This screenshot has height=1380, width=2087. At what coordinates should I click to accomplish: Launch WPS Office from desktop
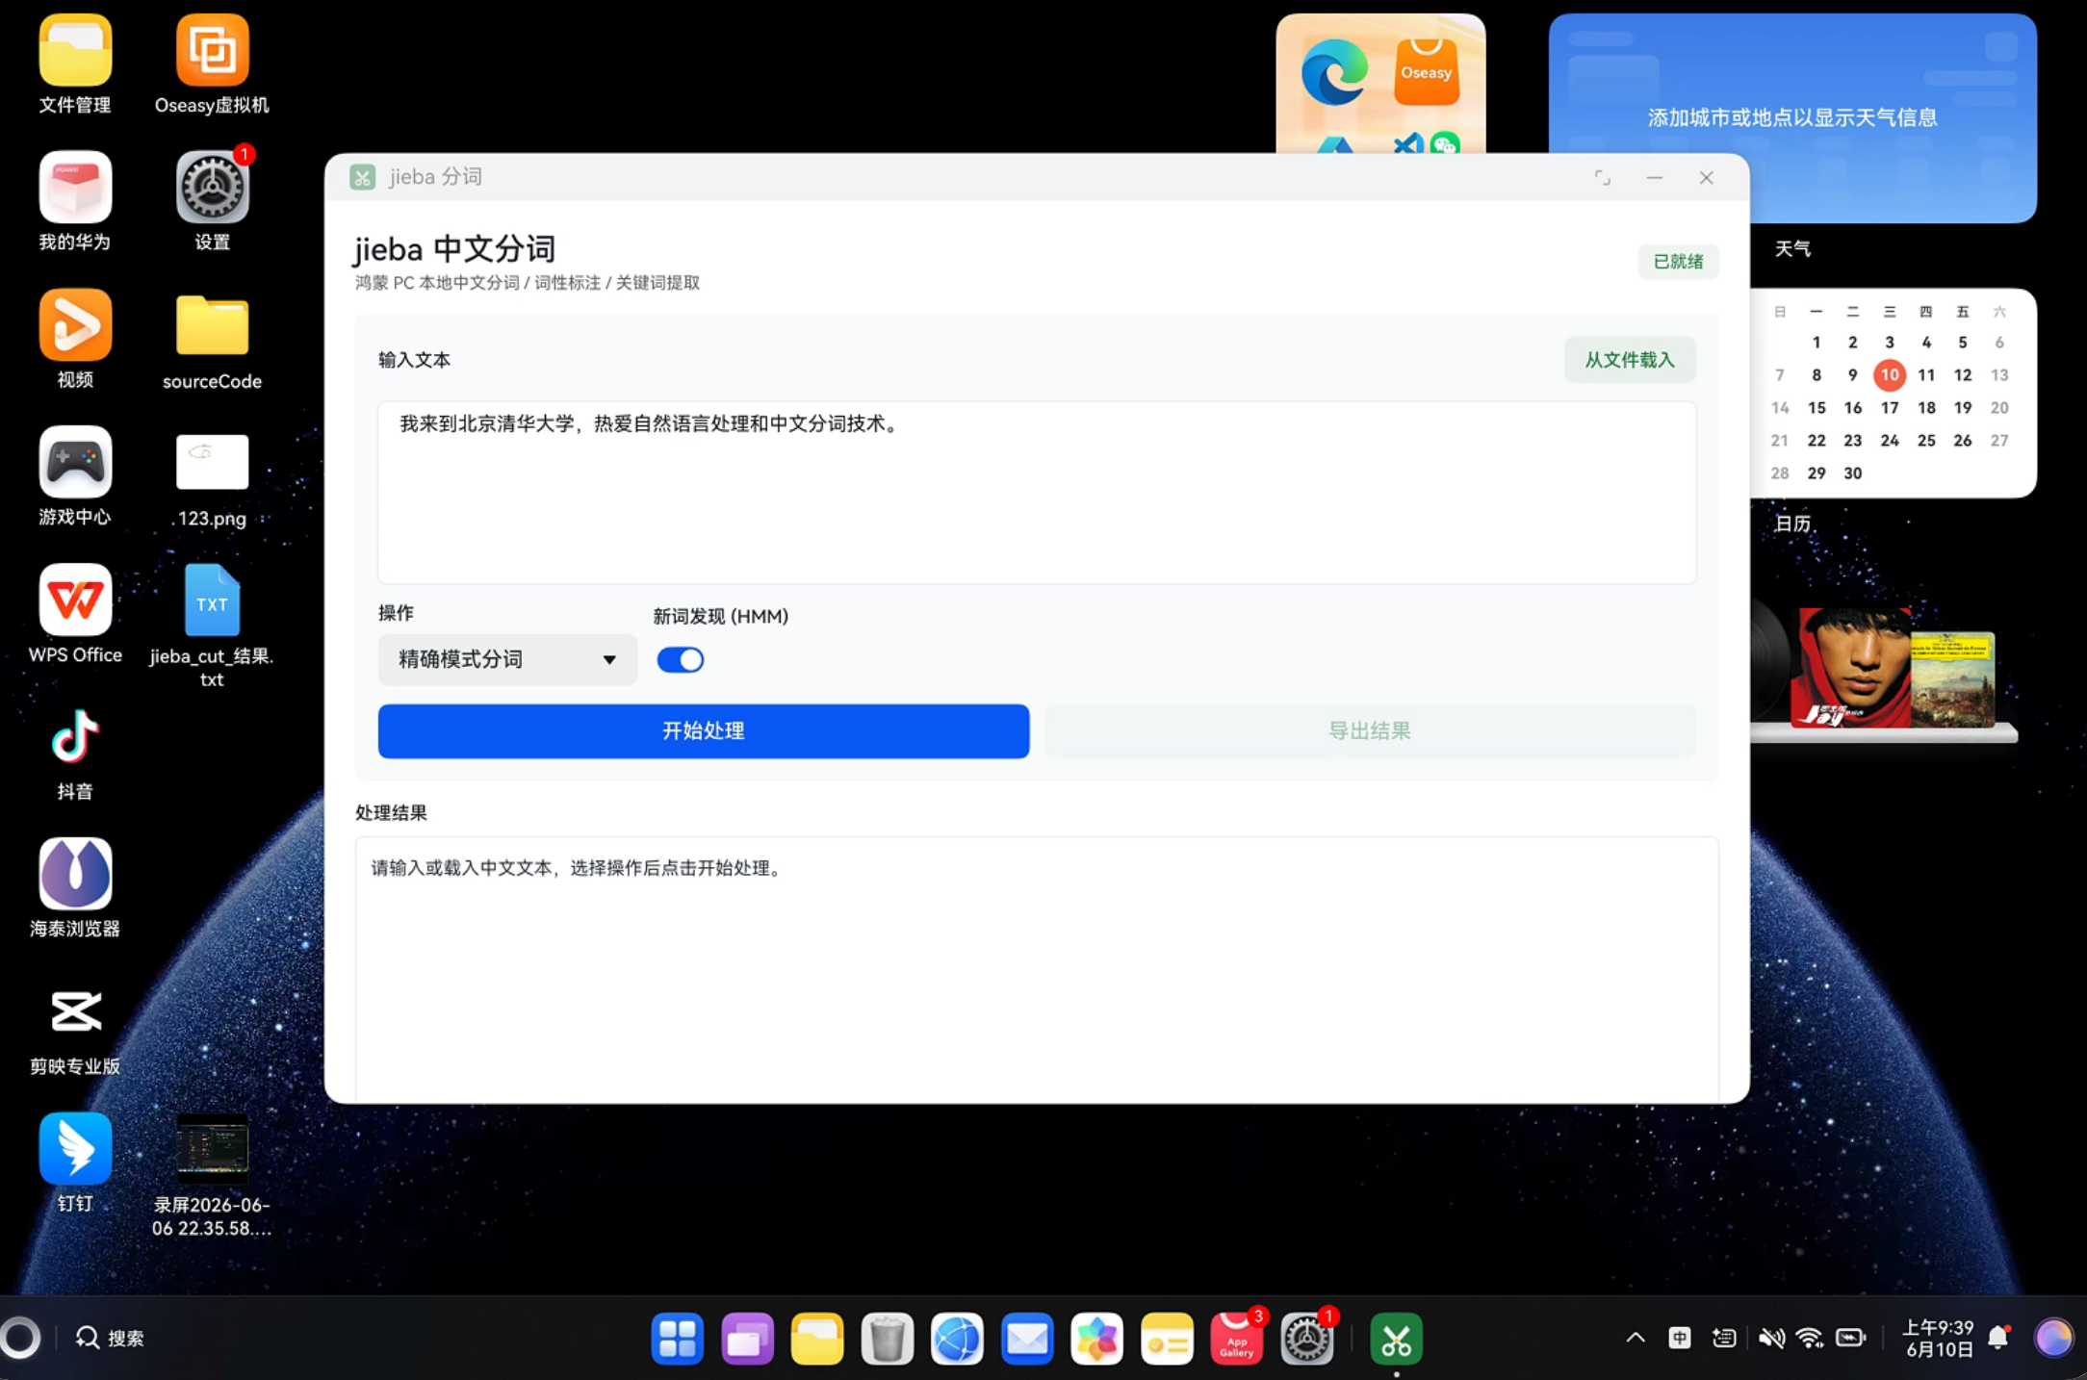pos(75,601)
